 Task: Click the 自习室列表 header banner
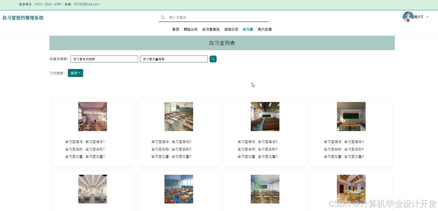click(x=222, y=43)
